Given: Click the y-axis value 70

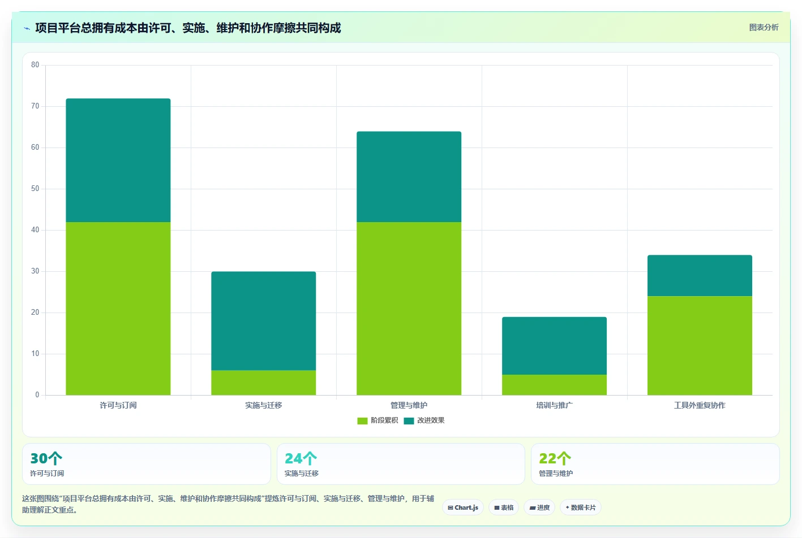Looking at the screenshot, I should pos(35,106).
